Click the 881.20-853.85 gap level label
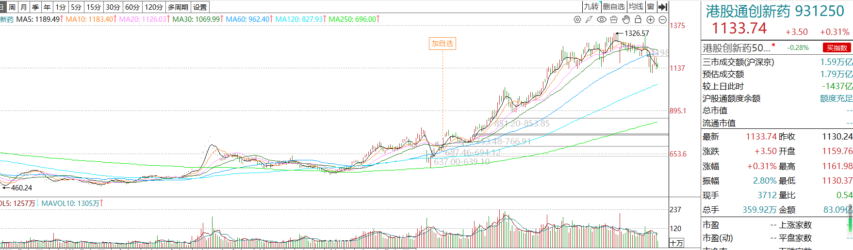Screen dimensions: 853x250 click(x=522, y=124)
